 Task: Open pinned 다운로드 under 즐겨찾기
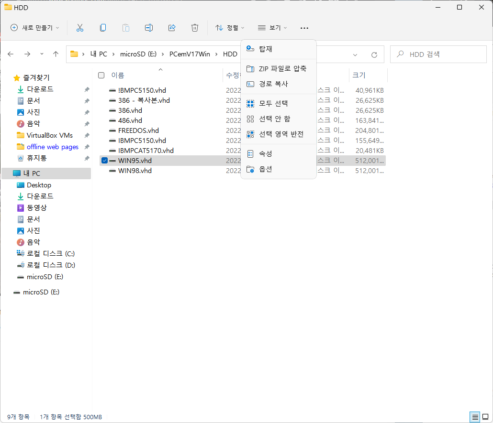click(x=40, y=89)
